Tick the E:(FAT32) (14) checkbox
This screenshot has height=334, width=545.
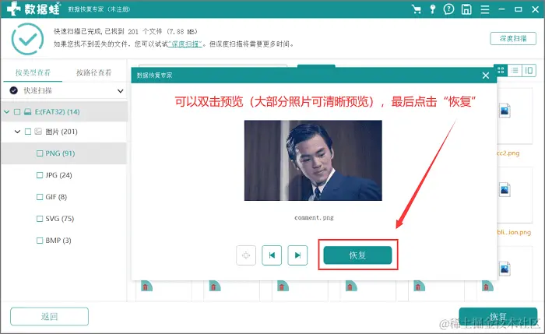(17, 111)
